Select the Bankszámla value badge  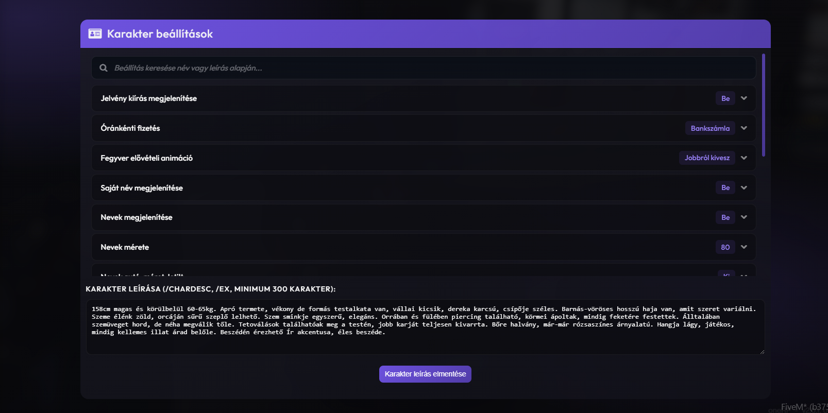pyautogui.click(x=710, y=128)
